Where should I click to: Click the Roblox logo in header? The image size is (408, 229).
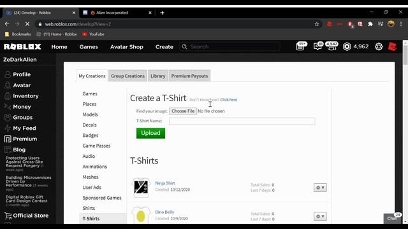[x=22, y=46]
